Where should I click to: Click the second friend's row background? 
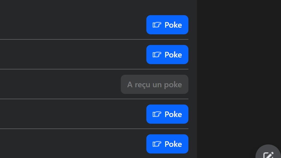point(67,55)
